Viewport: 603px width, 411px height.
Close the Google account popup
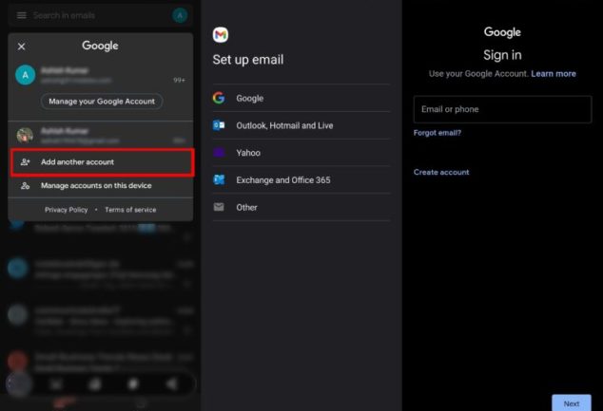[x=22, y=46]
